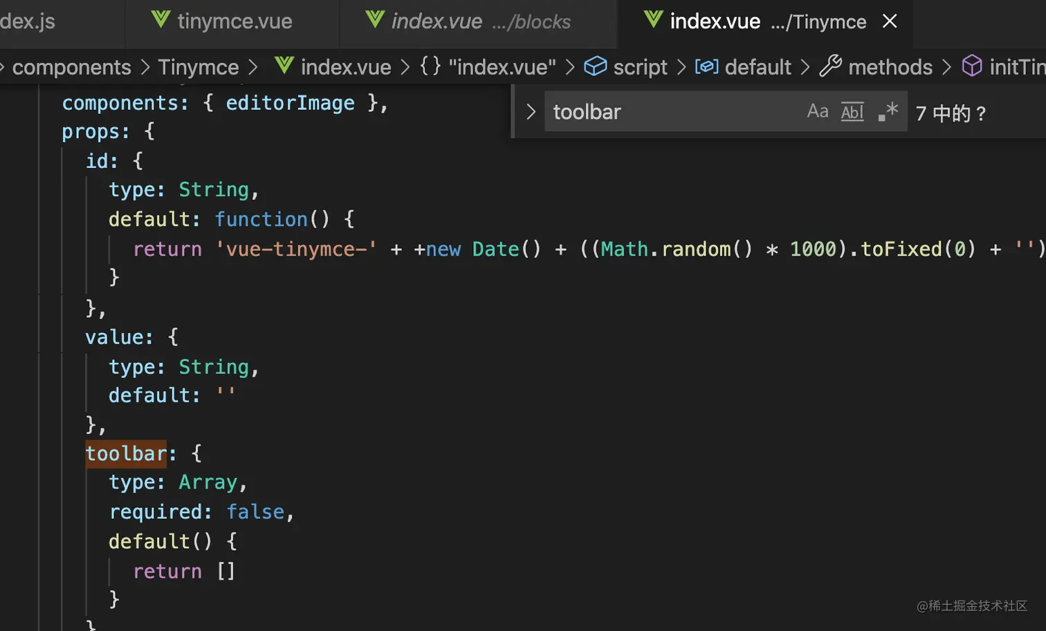This screenshot has height=631, width=1046.
Task: Select the index.vue file breadcrumb
Action: [x=346, y=67]
